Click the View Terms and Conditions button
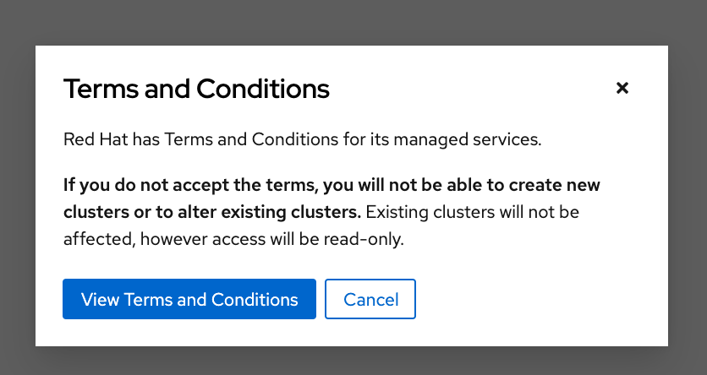Image resolution: width=707 pixels, height=375 pixels. click(189, 299)
